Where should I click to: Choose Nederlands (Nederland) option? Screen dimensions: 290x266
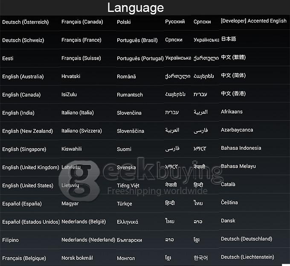[88, 240]
